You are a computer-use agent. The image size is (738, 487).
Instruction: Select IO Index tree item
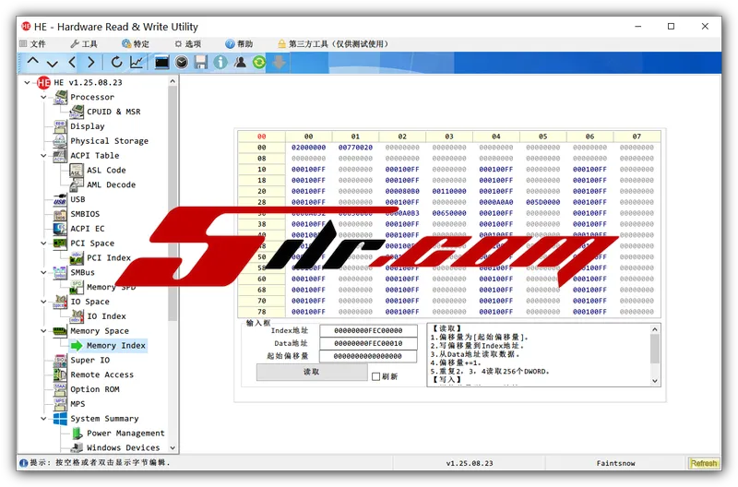[x=106, y=316]
